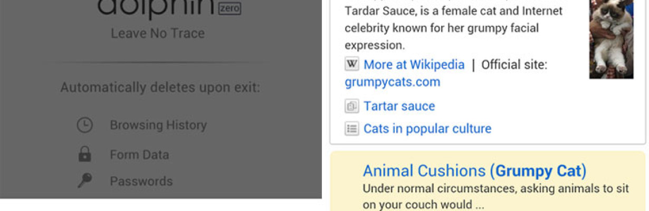Open the More at Wikipedia link
The image size is (649, 211).
tap(414, 64)
